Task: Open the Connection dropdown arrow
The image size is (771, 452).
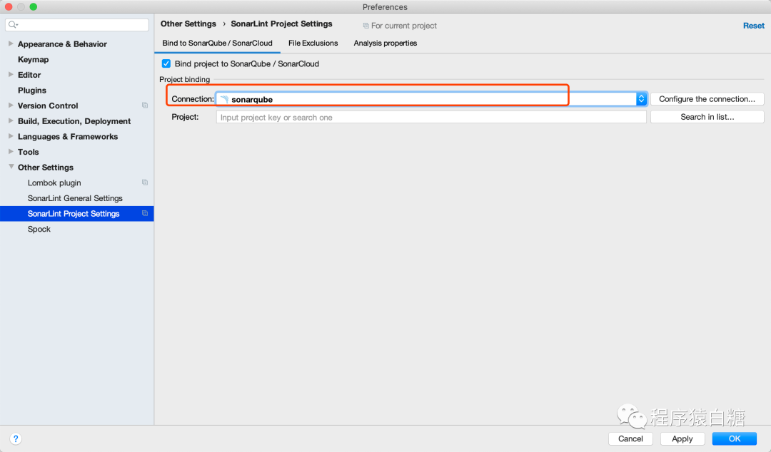Action: coord(641,99)
